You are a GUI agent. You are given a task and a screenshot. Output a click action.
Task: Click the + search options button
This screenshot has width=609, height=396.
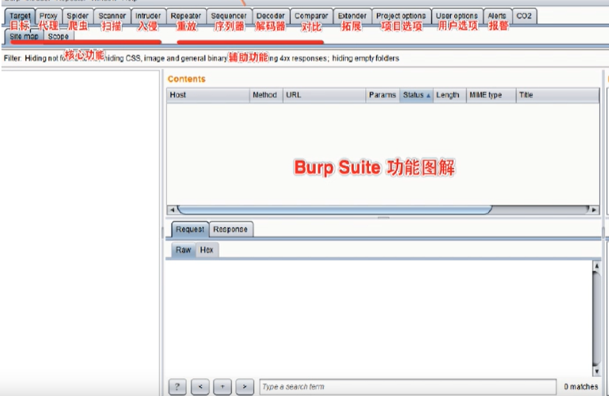click(223, 387)
